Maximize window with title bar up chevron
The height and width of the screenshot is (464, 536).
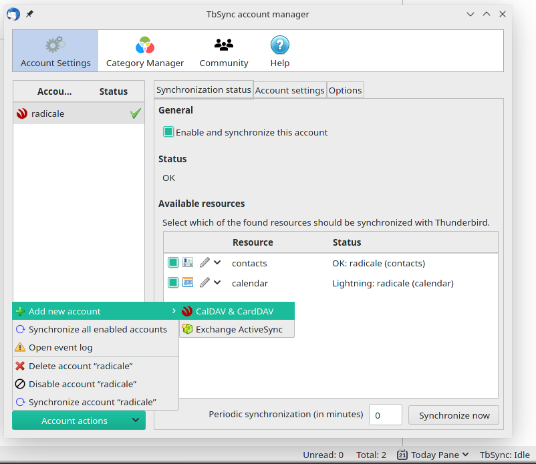(487, 14)
